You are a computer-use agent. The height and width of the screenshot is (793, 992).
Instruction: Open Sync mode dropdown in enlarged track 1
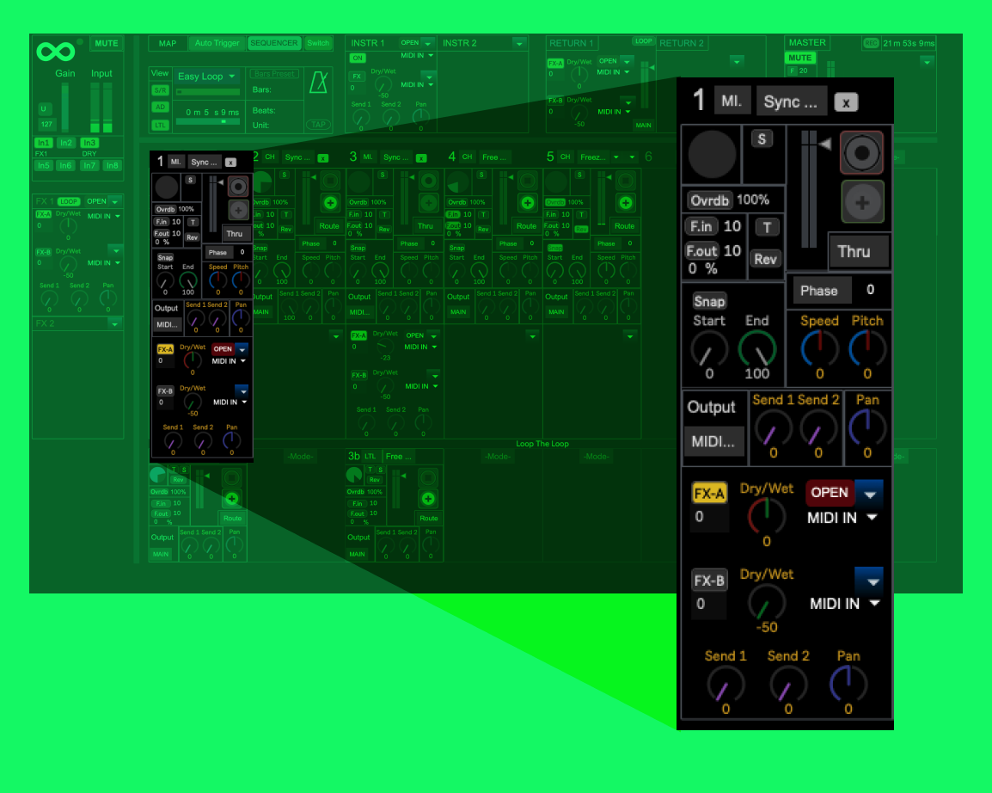pyautogui.click(x=791, y=101)
